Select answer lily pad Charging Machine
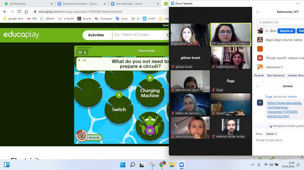The image size is (304, 170). pos(150,93)
